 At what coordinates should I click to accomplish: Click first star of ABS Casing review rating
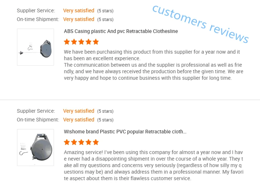[x=67, y=42]
